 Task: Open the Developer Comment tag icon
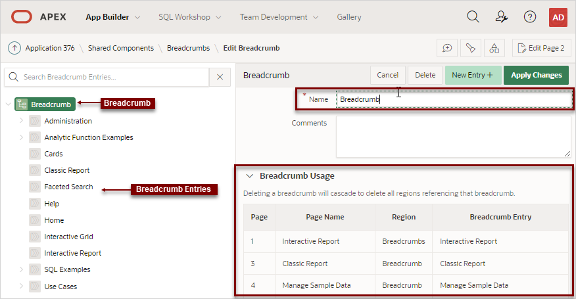point(471,48)
